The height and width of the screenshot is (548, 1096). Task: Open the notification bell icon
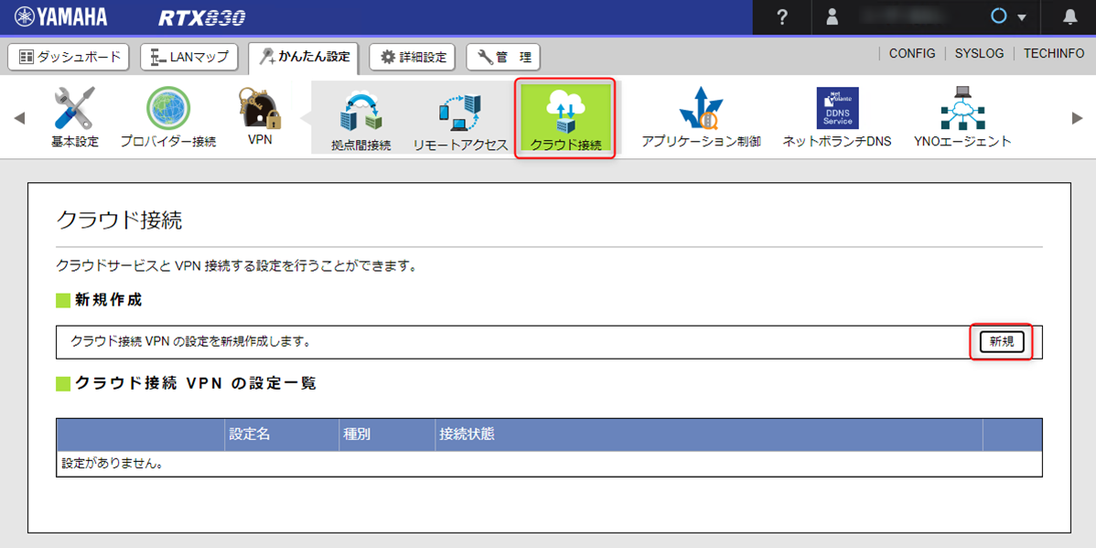[x=1070, y=17]
